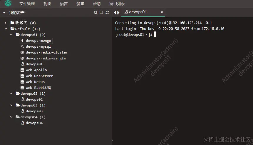Select the devops-redis-cluster asset
Screen dimensions: 253x145
pos(47,52)
